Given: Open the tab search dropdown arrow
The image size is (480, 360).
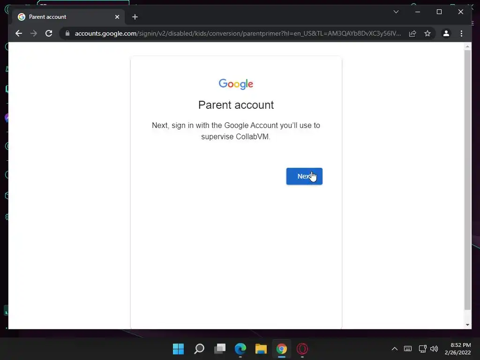Looking at the screenshot, I should point(396,12).
